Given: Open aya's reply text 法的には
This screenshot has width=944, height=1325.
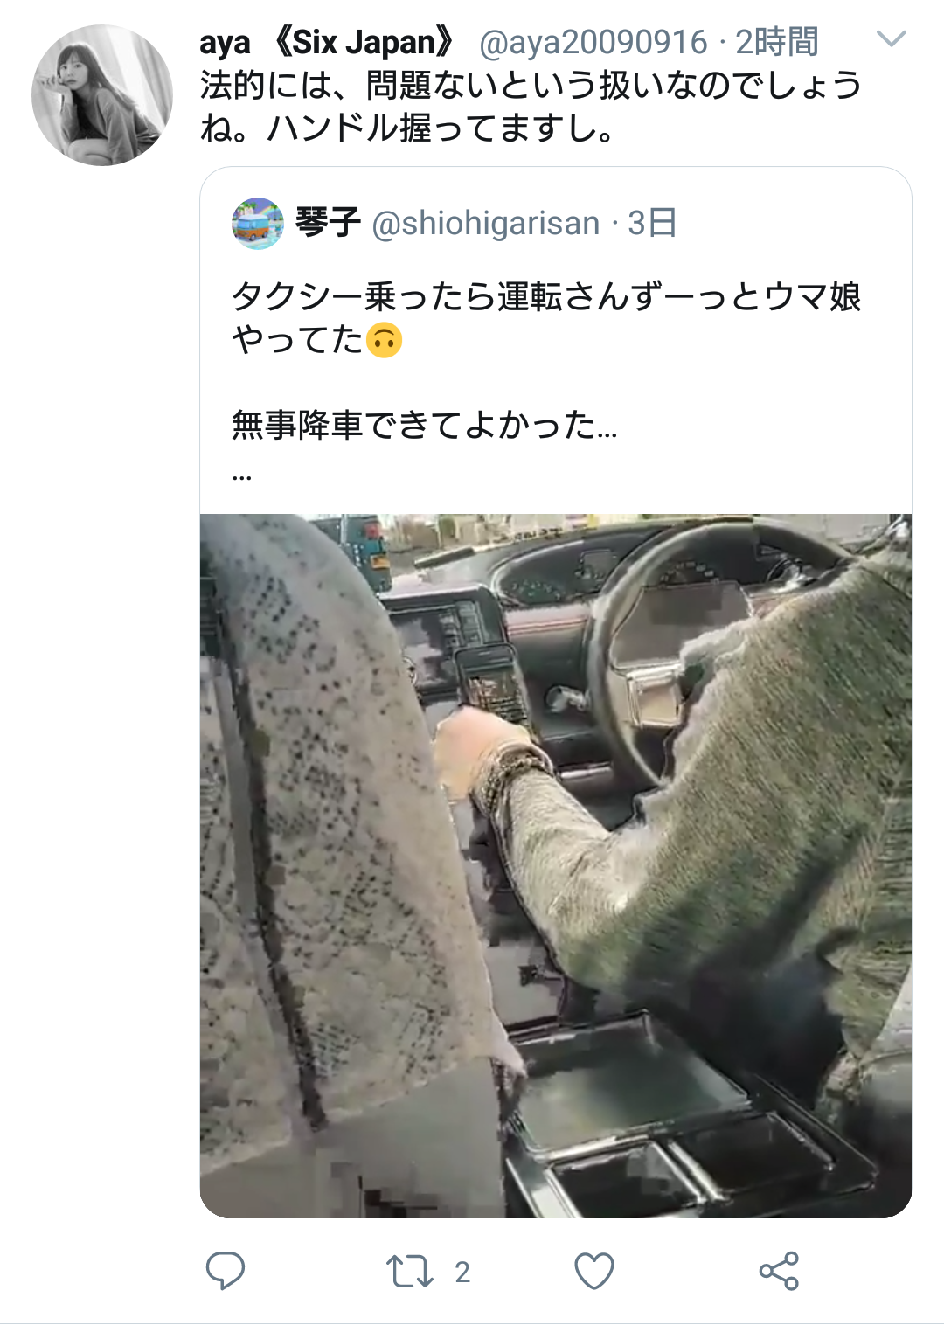Looking at the screenshot, I should [531, 107].
